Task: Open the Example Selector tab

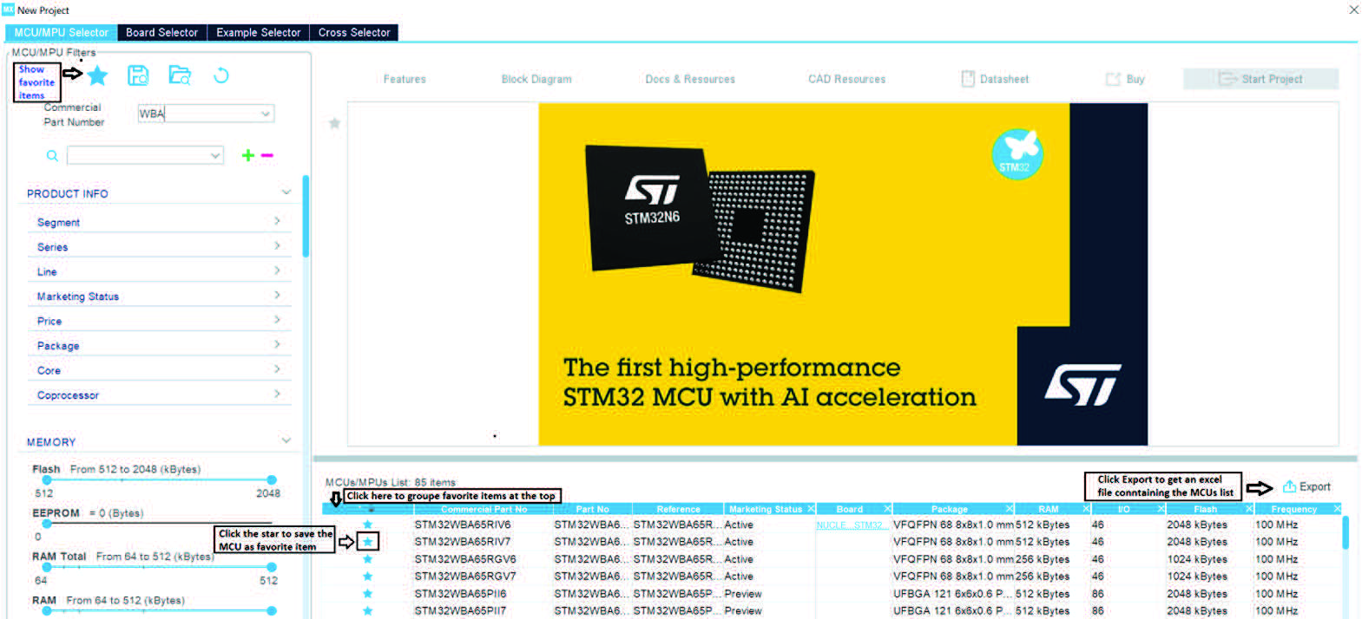Action: tap(258, 32)
